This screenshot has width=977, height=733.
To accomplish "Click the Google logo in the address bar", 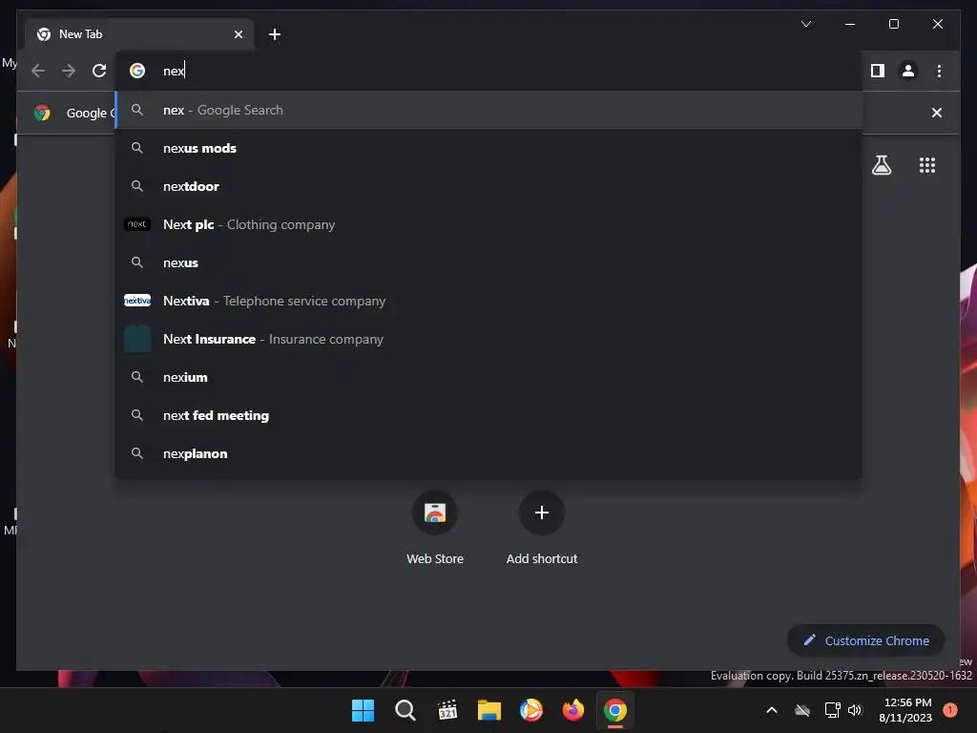I will [x=137, y=71].
